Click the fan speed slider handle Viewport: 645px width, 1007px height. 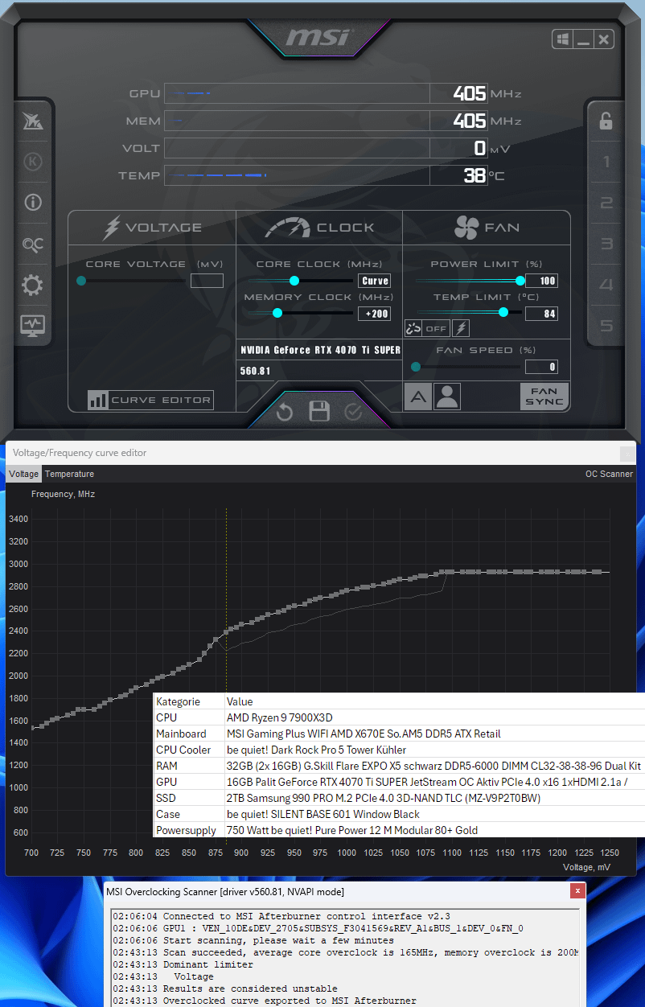pyautogui.click(x=416, y=367)
